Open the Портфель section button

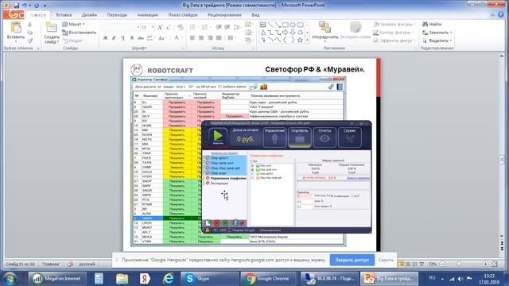(300, 137)
